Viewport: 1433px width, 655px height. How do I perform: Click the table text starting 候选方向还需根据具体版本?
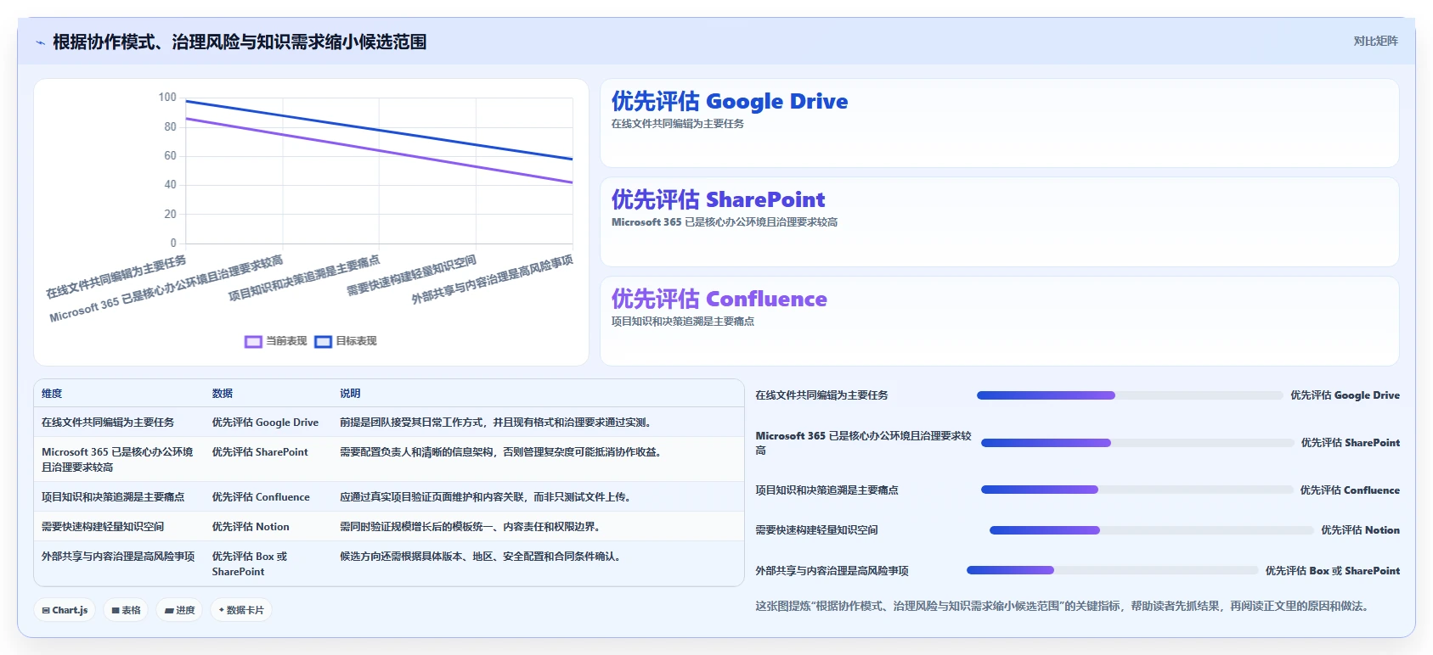coord(480,557)
